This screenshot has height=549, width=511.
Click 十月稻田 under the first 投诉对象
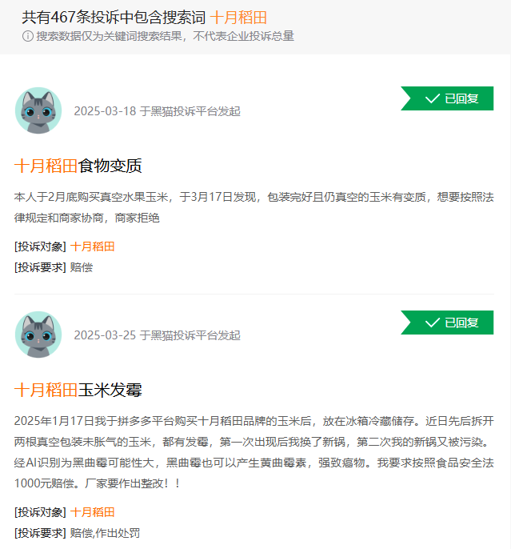(x=92, y=246)
